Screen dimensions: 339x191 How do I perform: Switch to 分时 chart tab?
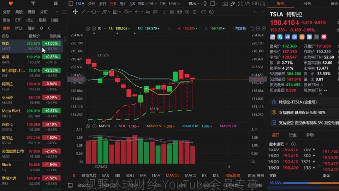(92, 4)
